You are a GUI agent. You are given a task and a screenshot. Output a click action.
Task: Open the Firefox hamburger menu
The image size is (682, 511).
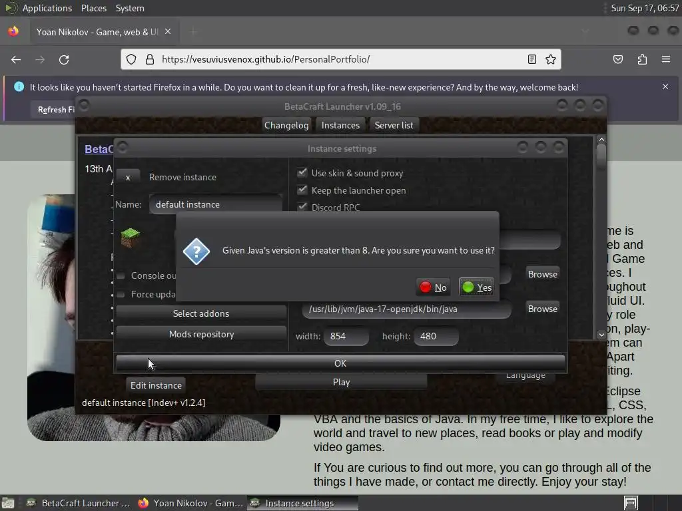point(666,59)
